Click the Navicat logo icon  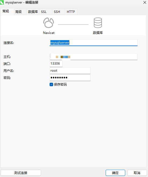point(49,23)
